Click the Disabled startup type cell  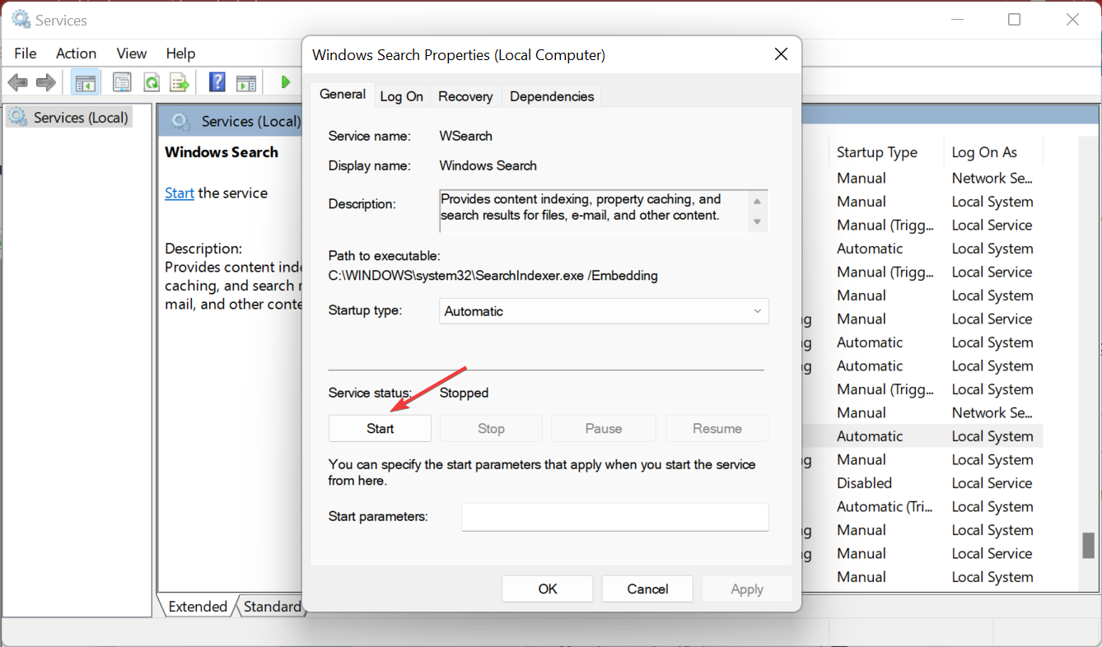[x=865, y=483]
